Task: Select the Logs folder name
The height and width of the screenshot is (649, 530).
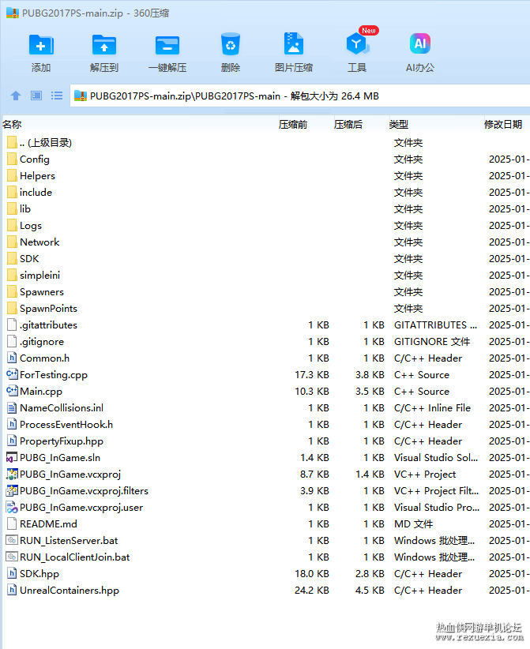Action: click(x=31, y=226)
